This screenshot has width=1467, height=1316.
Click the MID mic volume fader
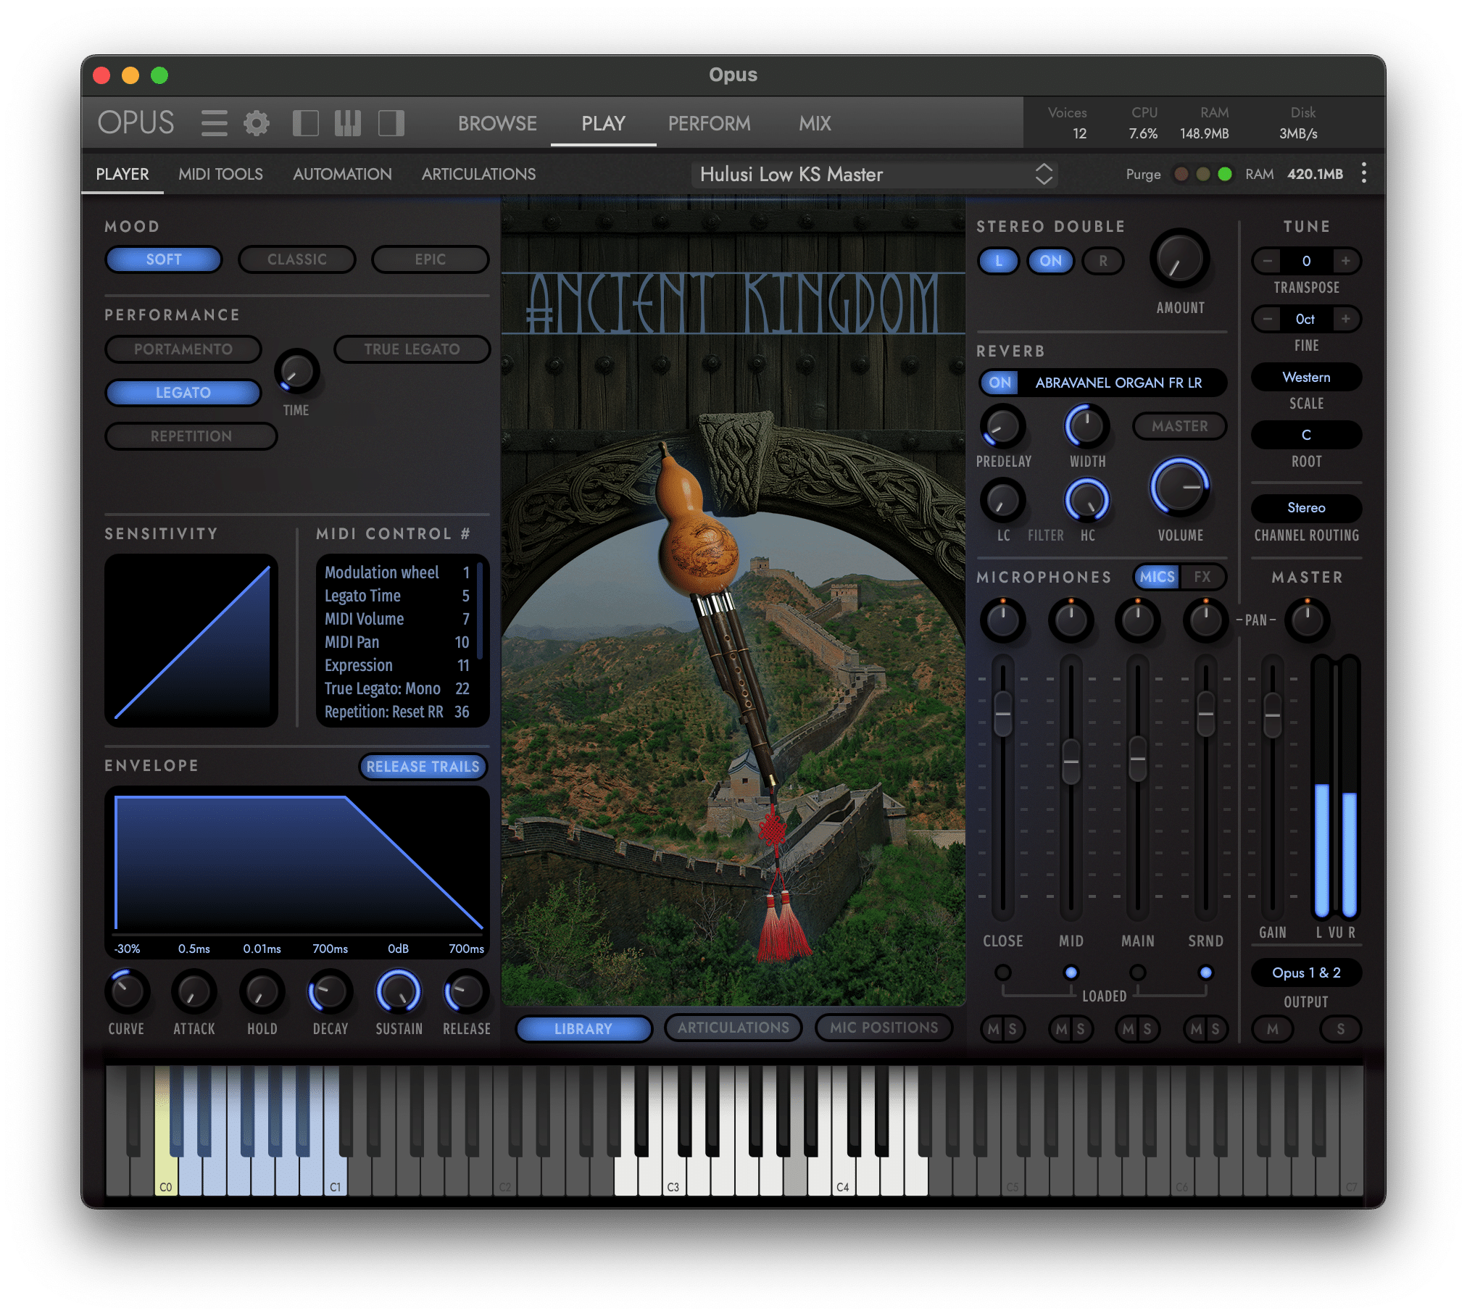(1071, 762)
